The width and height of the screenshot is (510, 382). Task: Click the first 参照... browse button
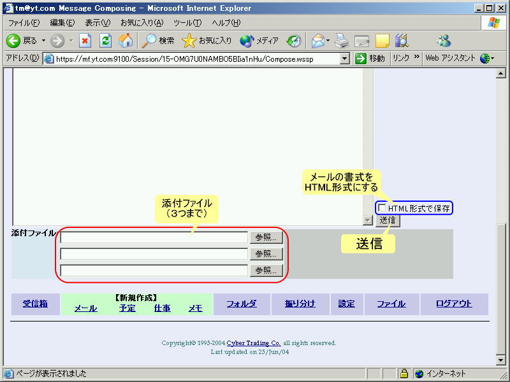(x=266, y=237)
